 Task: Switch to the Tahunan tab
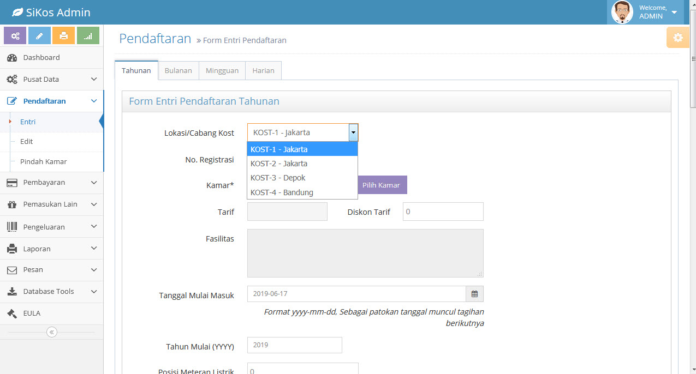(136, 70)
